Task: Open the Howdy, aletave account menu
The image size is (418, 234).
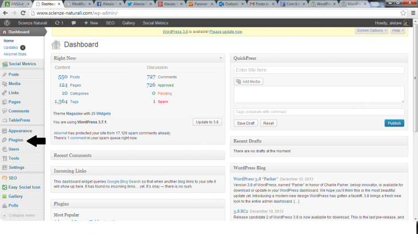Action: (x=392, y=23)
